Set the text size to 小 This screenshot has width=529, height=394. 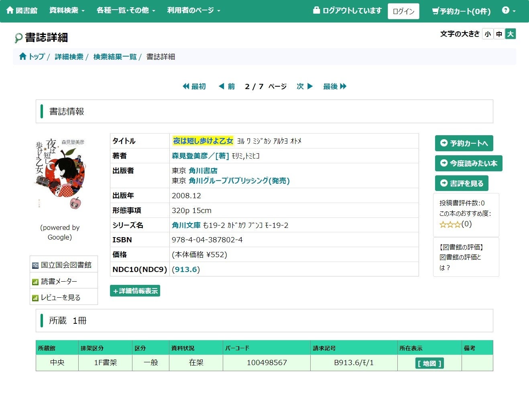coord(488,34)
